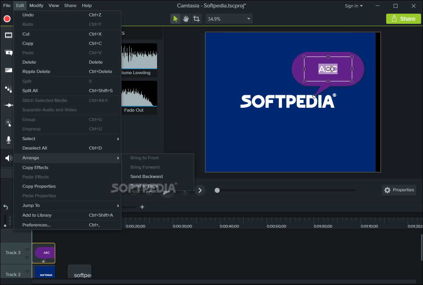Start recording with the red Record button
423x285 pixels.
7,19
